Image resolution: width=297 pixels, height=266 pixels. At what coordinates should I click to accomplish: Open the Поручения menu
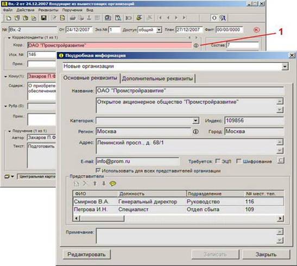pos(72,10)
